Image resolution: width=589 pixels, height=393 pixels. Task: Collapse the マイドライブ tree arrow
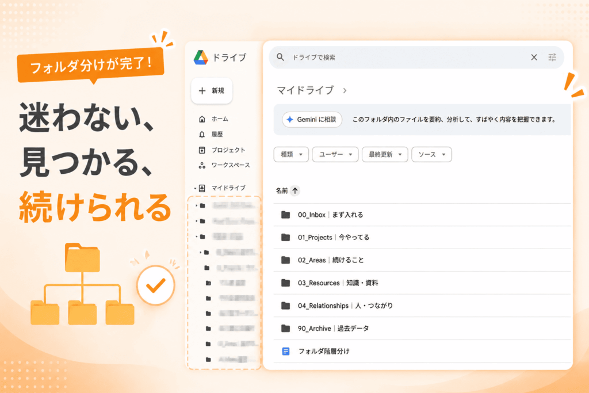[x=195, y=188]
